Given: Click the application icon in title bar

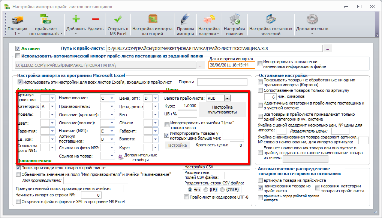Looking at the screenshot, I should (x=7, y=7).
